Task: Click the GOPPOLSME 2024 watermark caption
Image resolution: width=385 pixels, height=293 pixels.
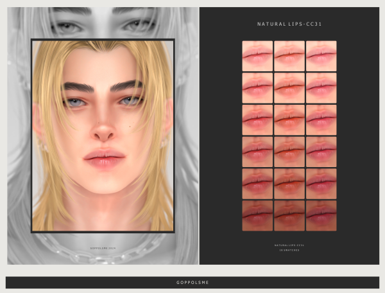Action: (103, 248)
